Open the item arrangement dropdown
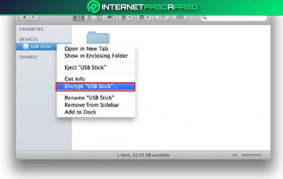 (x=126, y=18)
